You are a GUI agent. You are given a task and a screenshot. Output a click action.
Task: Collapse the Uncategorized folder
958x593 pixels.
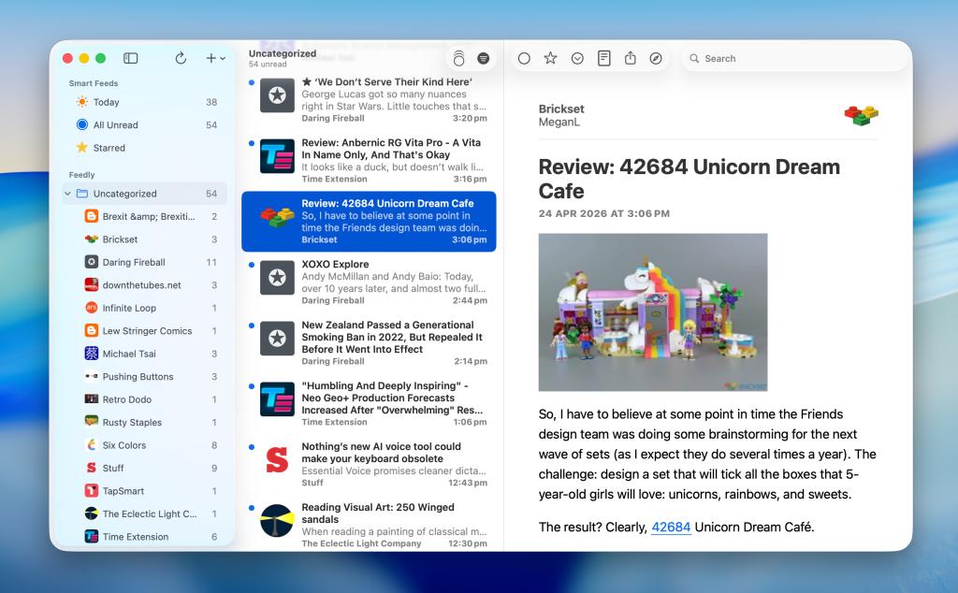(x=66, y=194)
